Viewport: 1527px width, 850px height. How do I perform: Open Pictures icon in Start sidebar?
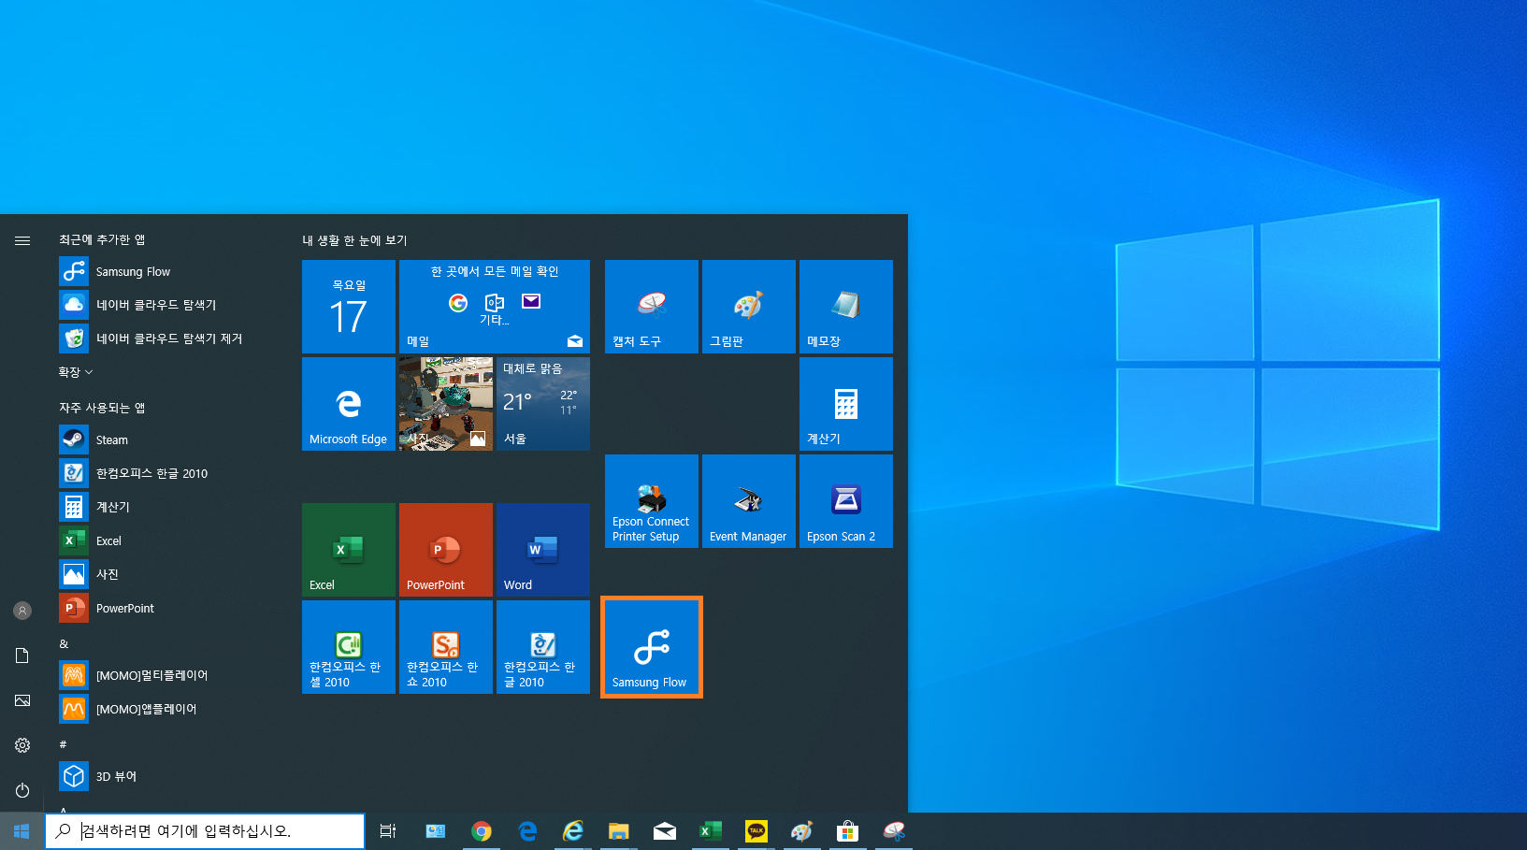coord(22,700)
